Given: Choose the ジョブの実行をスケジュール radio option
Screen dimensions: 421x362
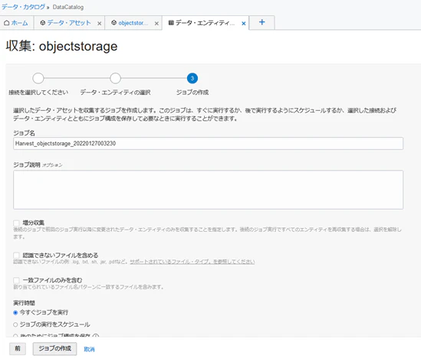Looking at the screenshot, I should pos(15,324).
